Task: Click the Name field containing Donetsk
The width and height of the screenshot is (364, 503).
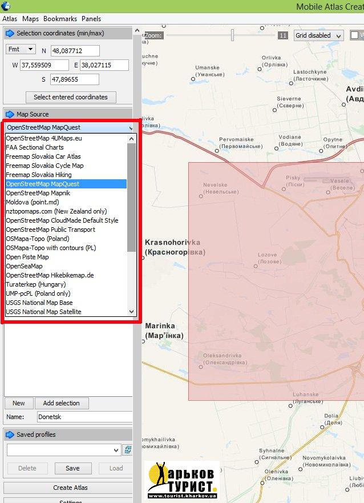Action: pos(84,417)
